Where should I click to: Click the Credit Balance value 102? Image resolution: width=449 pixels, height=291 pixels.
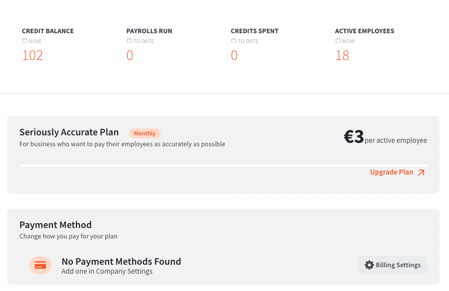tap(32, 56)
